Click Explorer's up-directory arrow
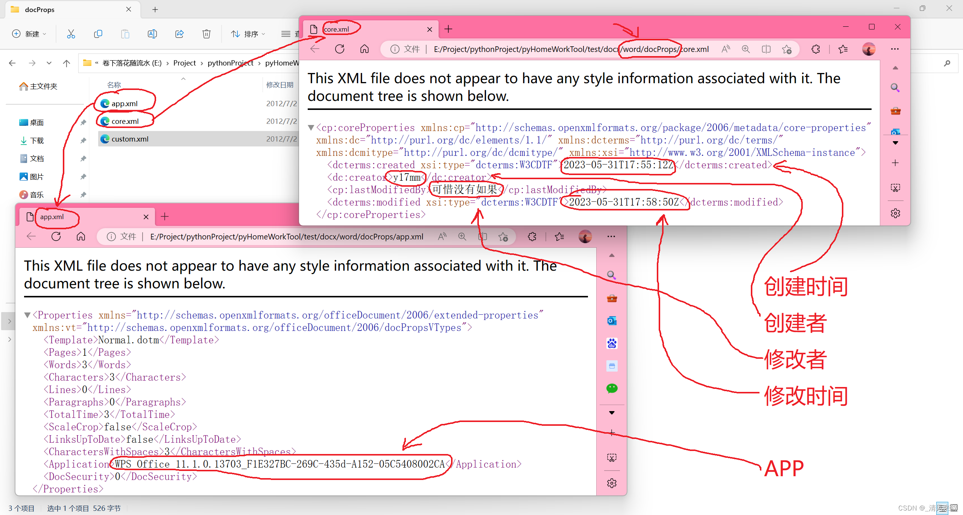This screenshot has height=515, width=963. [67, 63]
